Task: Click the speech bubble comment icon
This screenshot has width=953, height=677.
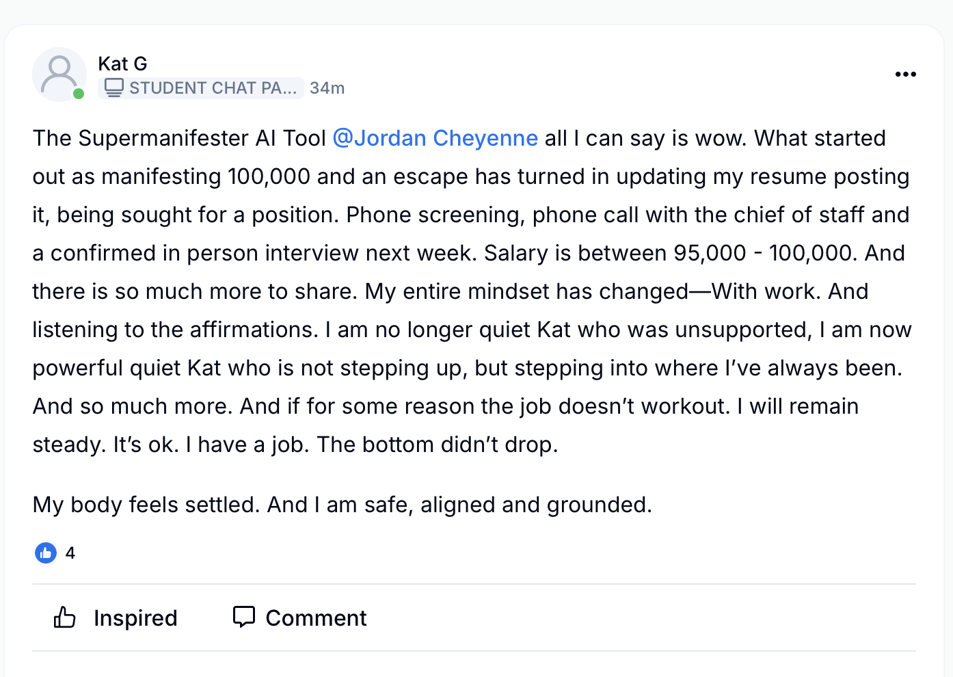Action: [244, 617]
